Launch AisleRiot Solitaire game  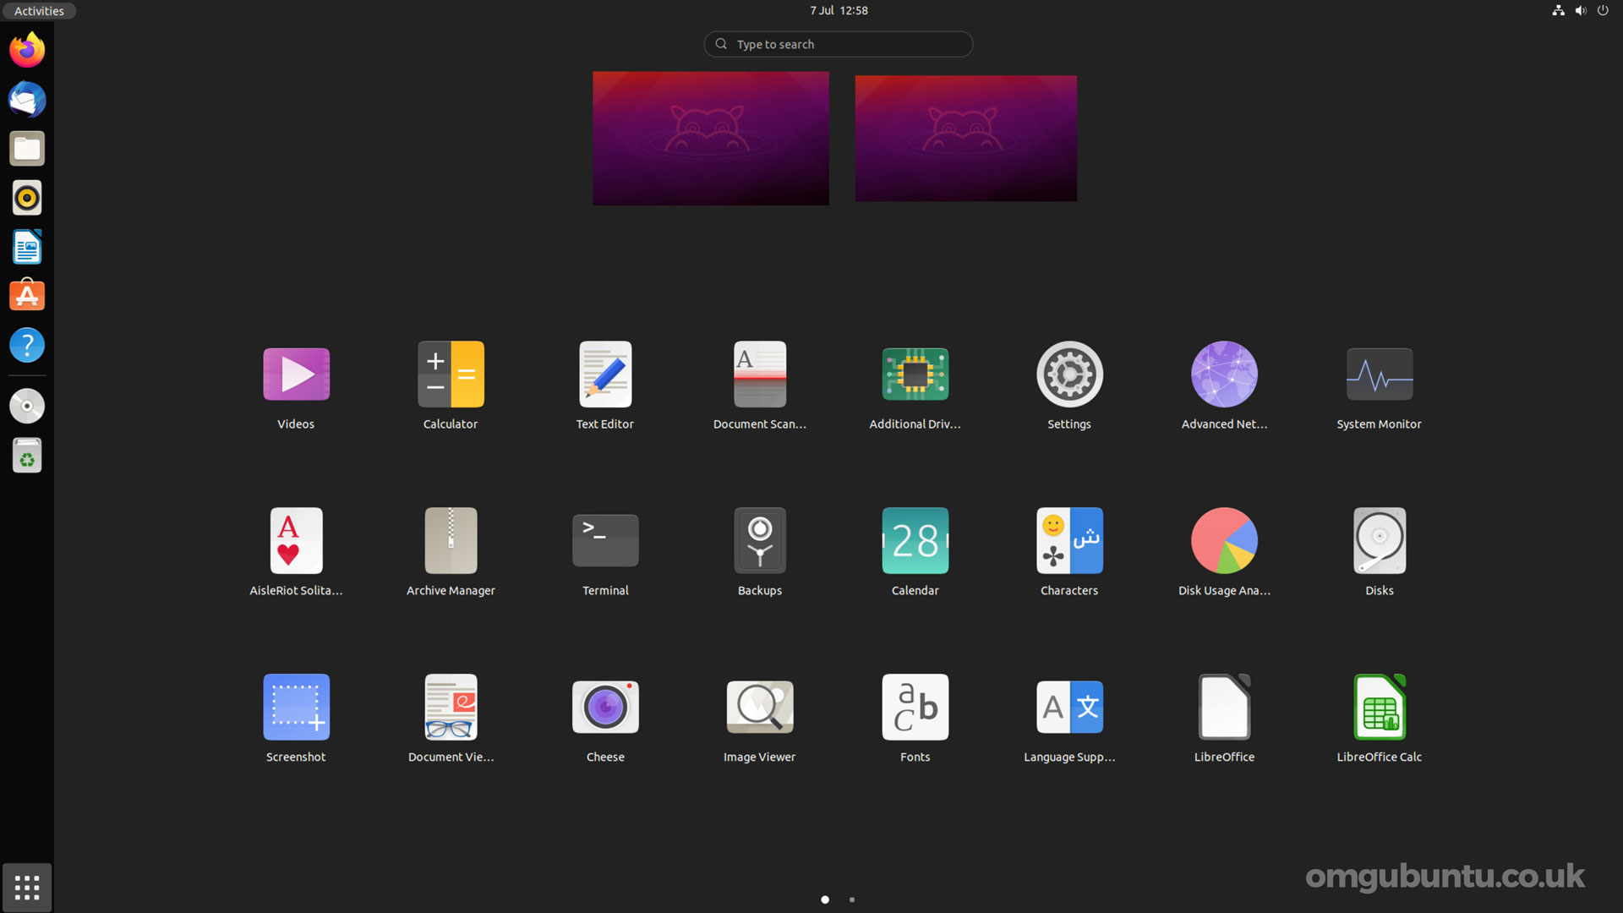tap(295, 539)
